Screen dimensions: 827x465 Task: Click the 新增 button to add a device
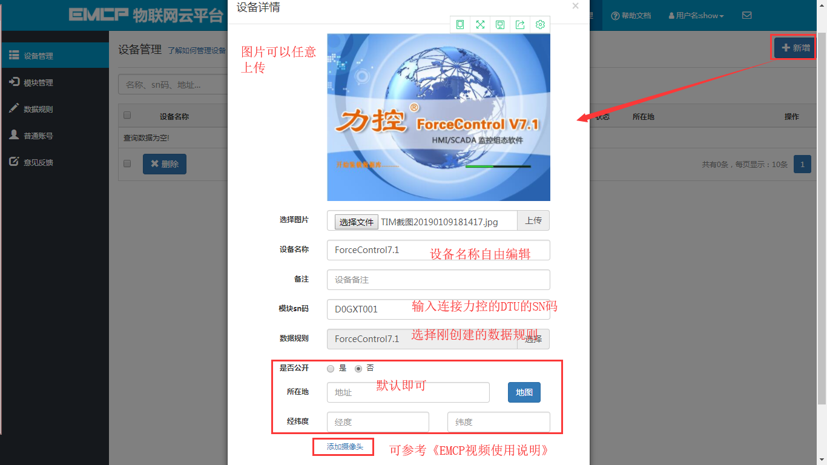(x=794, y=47)
